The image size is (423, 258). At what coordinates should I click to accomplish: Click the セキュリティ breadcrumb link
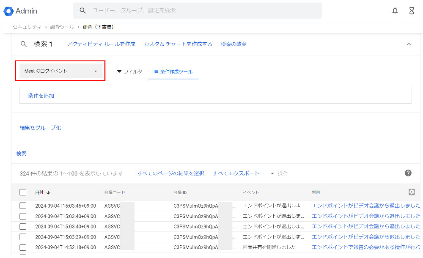coord(27,27)
